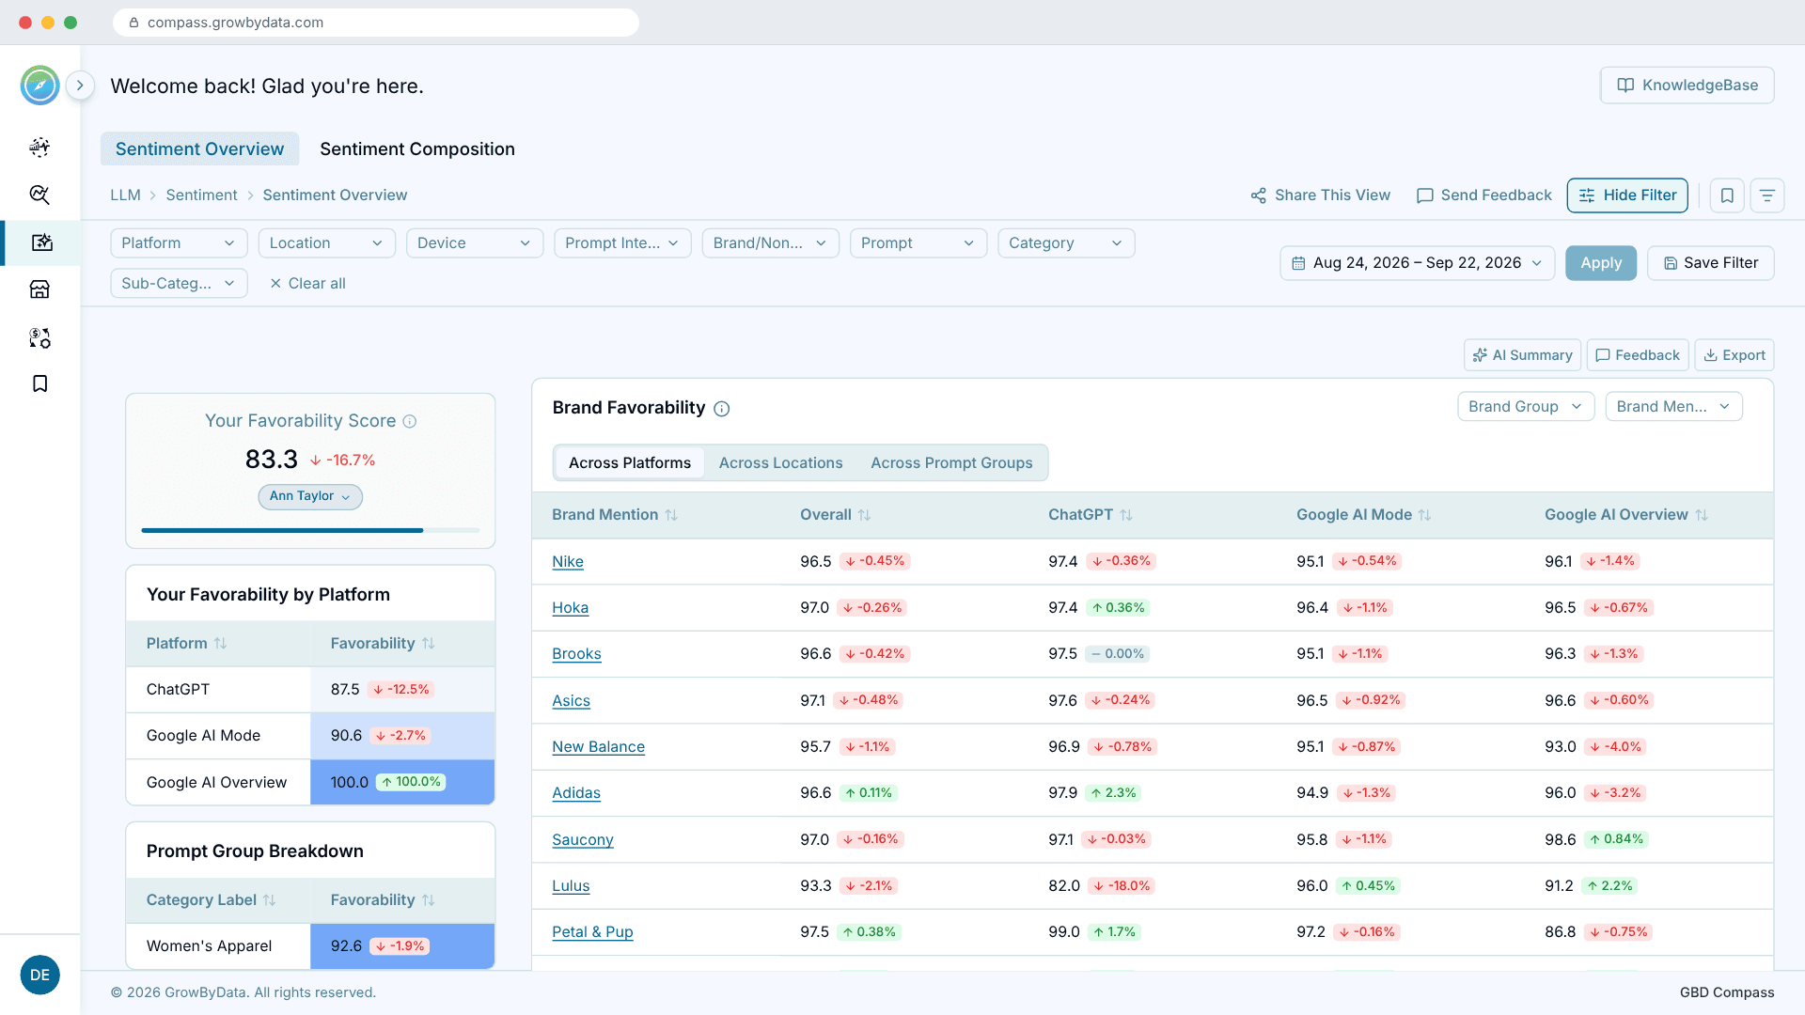The width and height of the screenshot is (1805, 1015).
Task: Open the Location filter dropdown
Action: (326, 243)
